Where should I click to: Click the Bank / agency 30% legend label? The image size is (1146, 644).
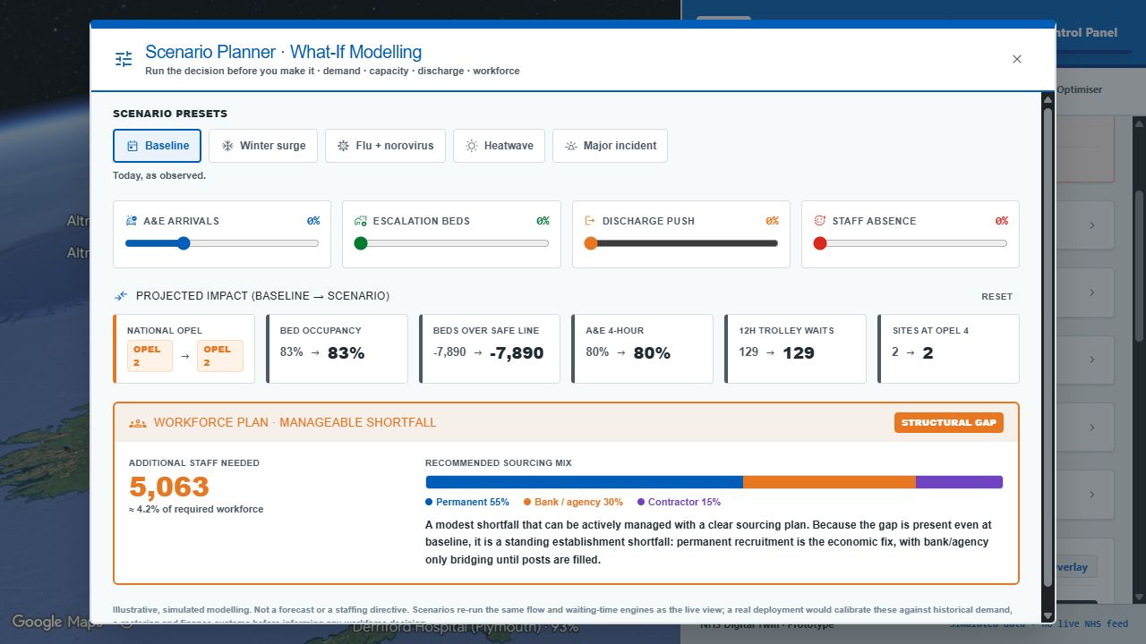573,503
